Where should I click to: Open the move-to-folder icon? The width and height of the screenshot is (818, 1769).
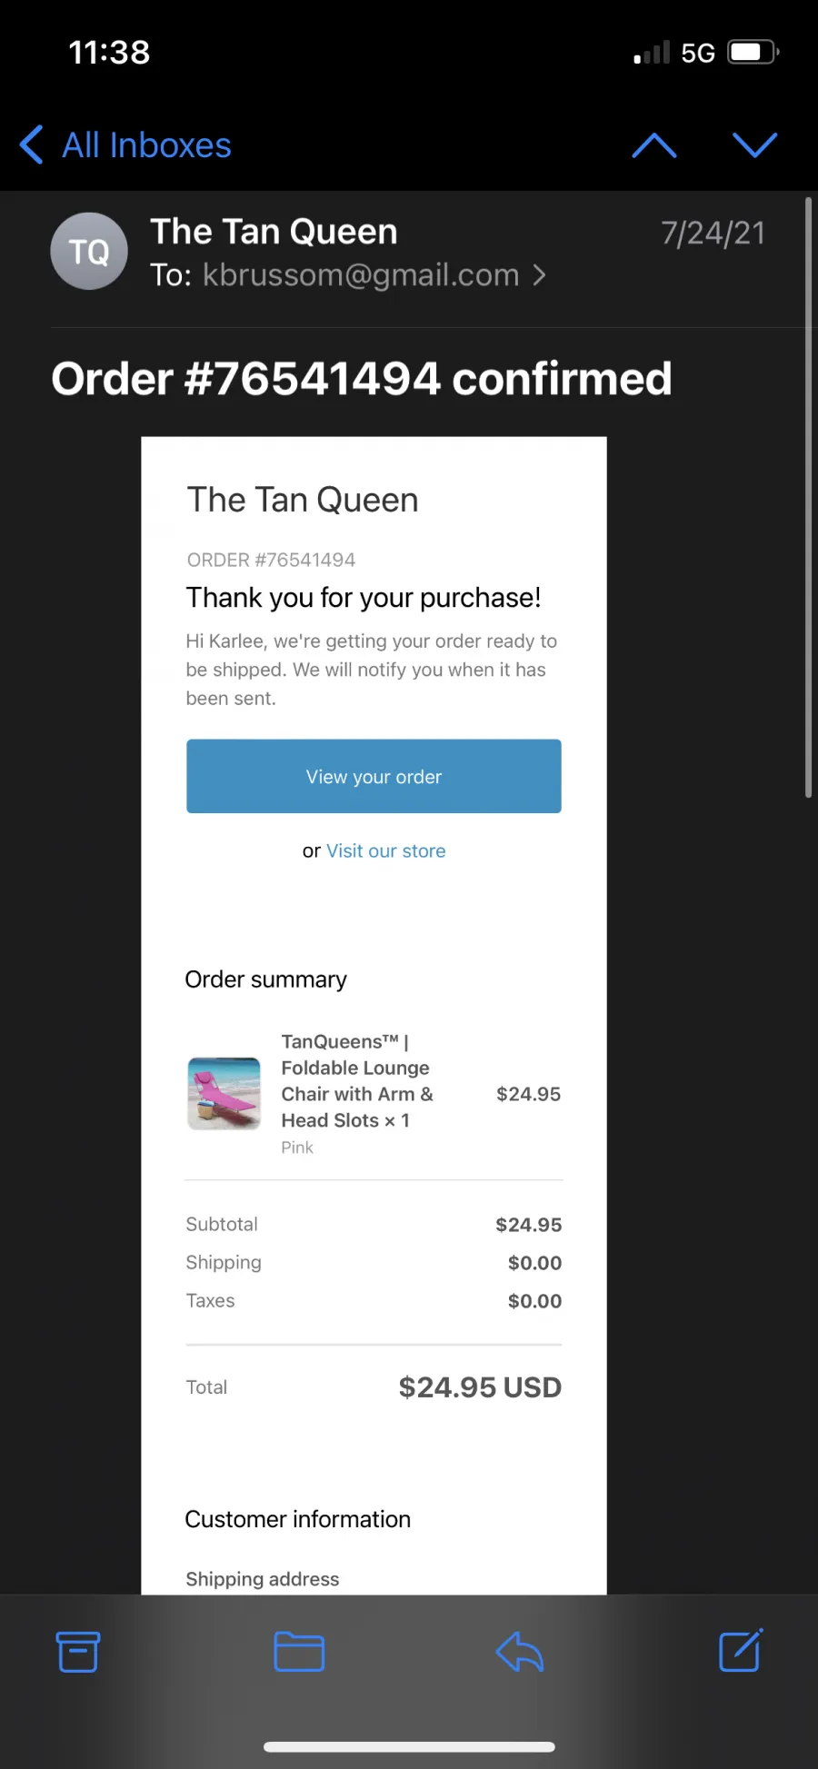pos(299,1652)
